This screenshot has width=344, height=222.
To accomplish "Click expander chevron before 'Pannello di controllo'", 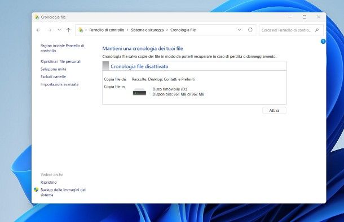I will click(86, 30).
